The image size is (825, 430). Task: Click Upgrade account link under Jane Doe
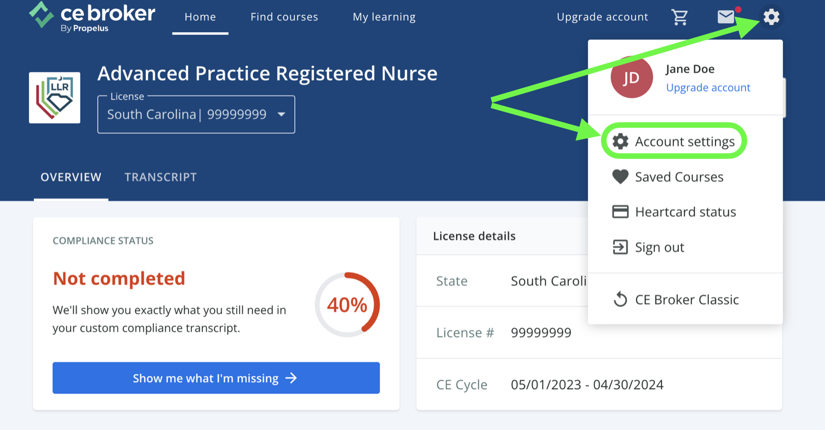708,88
